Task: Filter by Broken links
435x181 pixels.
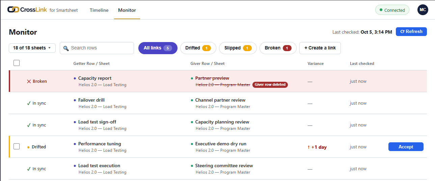Action: [278, 48]
